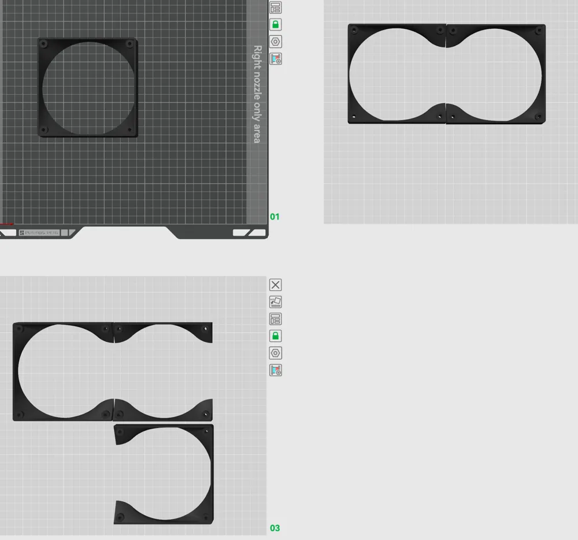Image resolution: width=578 pixels, height=540 pixels.
Task: Click the arrange objects icon on plate 03
Action: 276,319
